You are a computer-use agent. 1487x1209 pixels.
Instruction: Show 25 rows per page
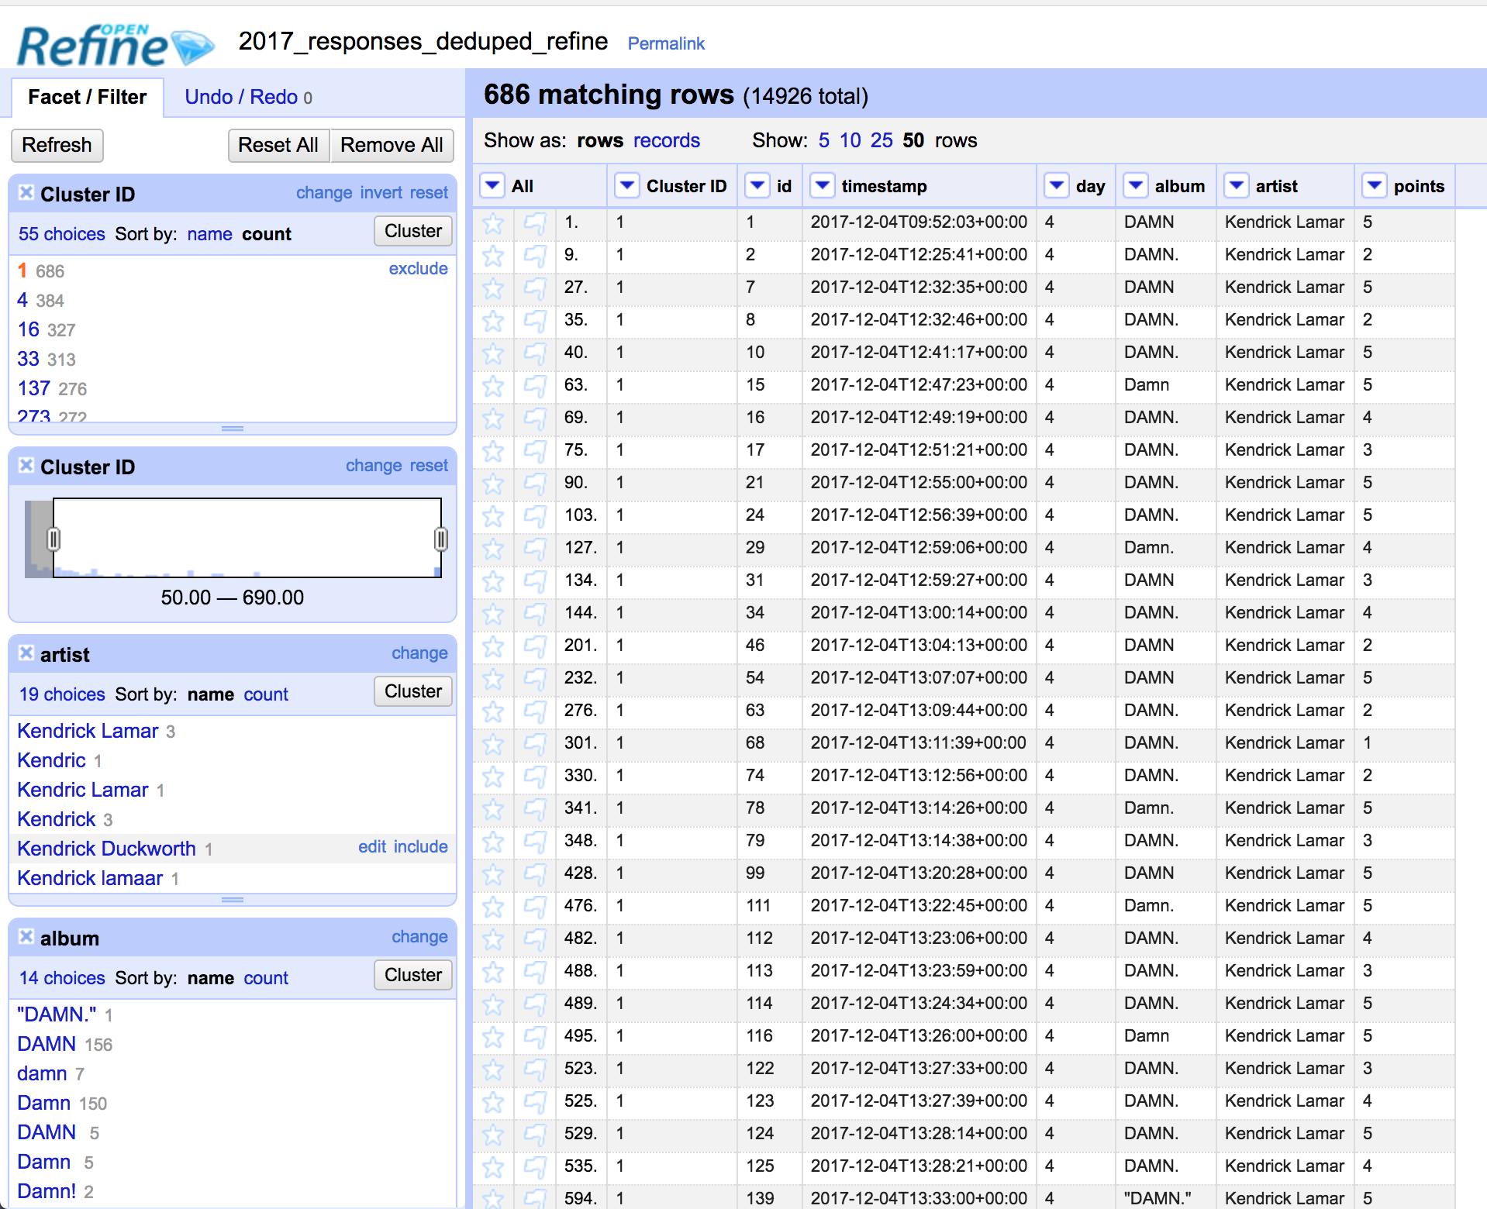coord(882,140)
